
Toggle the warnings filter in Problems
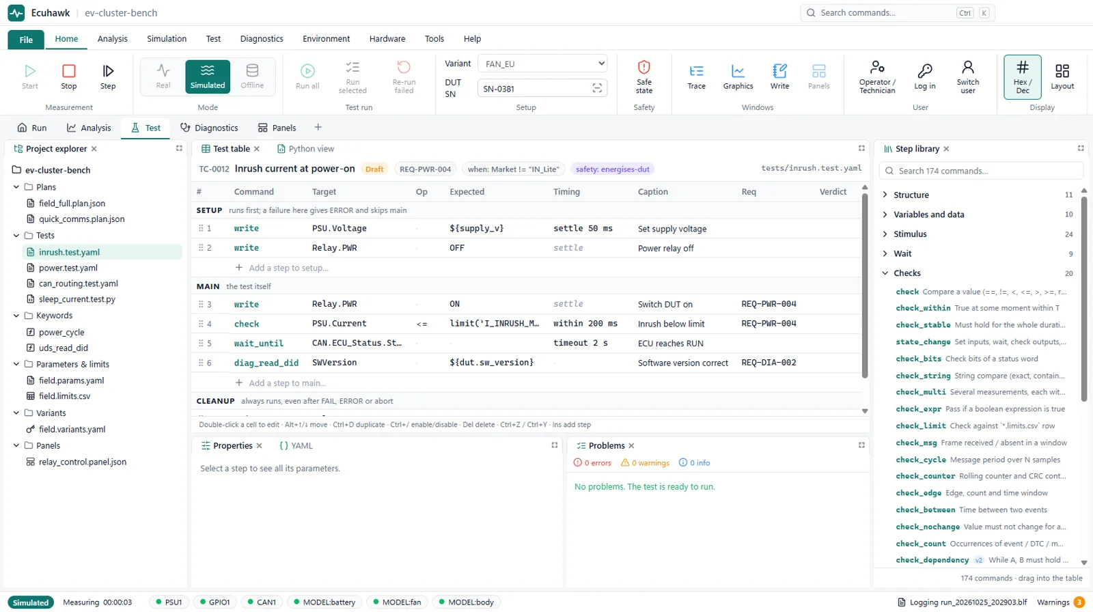[645, 463]
